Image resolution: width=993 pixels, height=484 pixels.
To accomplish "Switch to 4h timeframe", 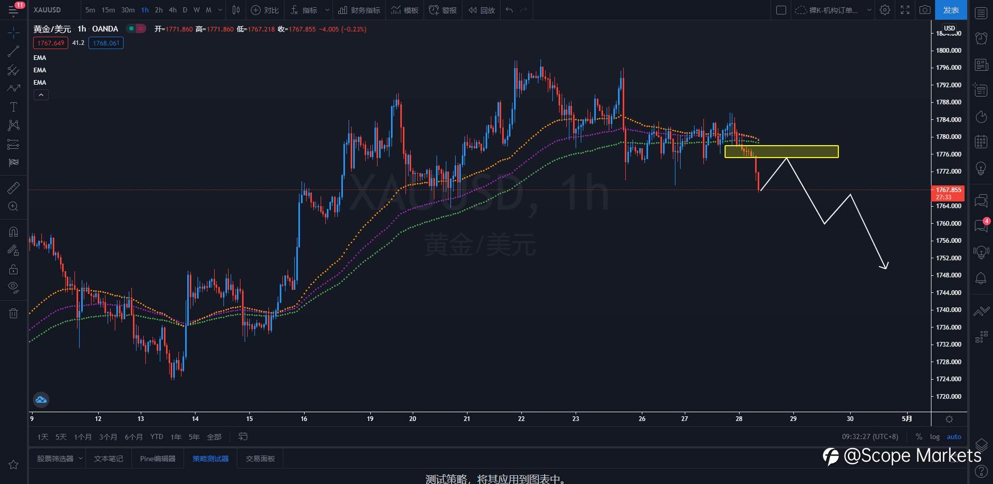I will [x=173, y=10].
